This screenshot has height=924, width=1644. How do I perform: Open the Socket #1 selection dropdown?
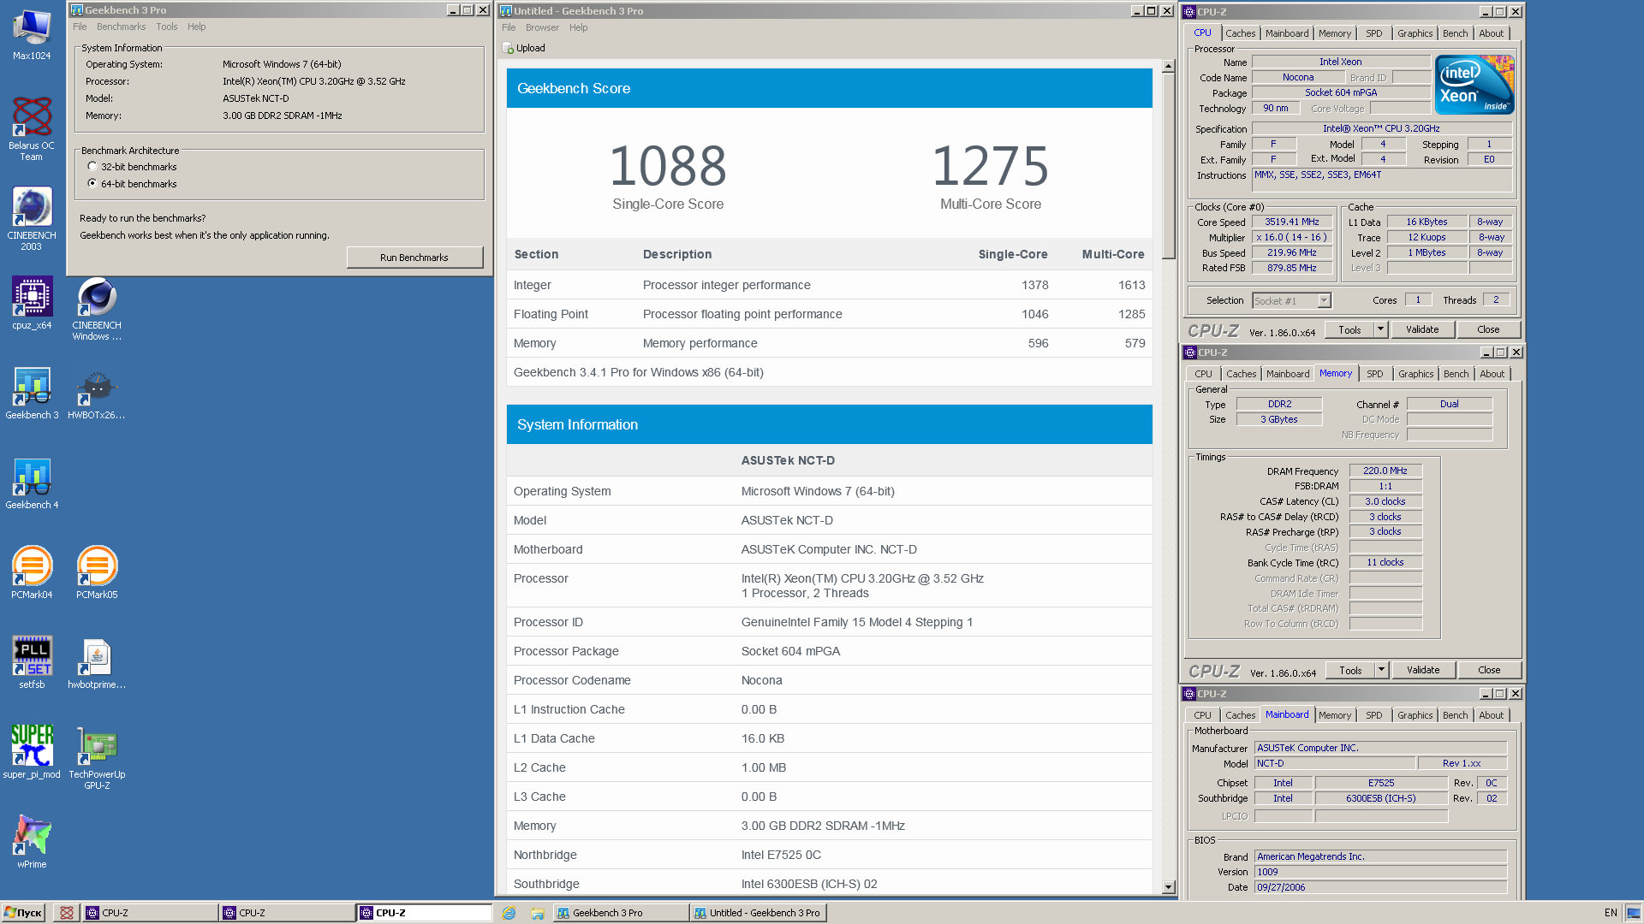[x=1324, y=300]
